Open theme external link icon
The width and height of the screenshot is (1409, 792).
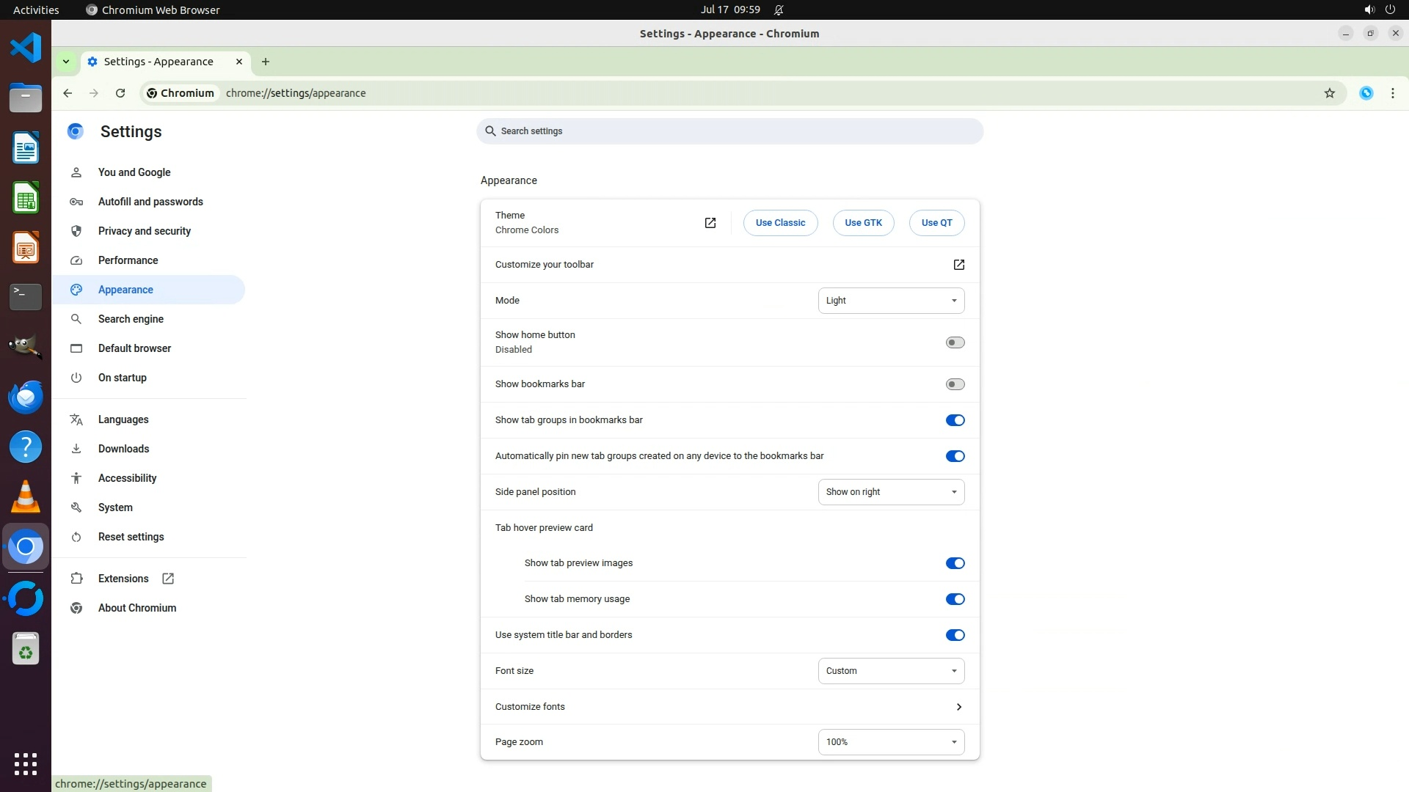coord(710,223)
